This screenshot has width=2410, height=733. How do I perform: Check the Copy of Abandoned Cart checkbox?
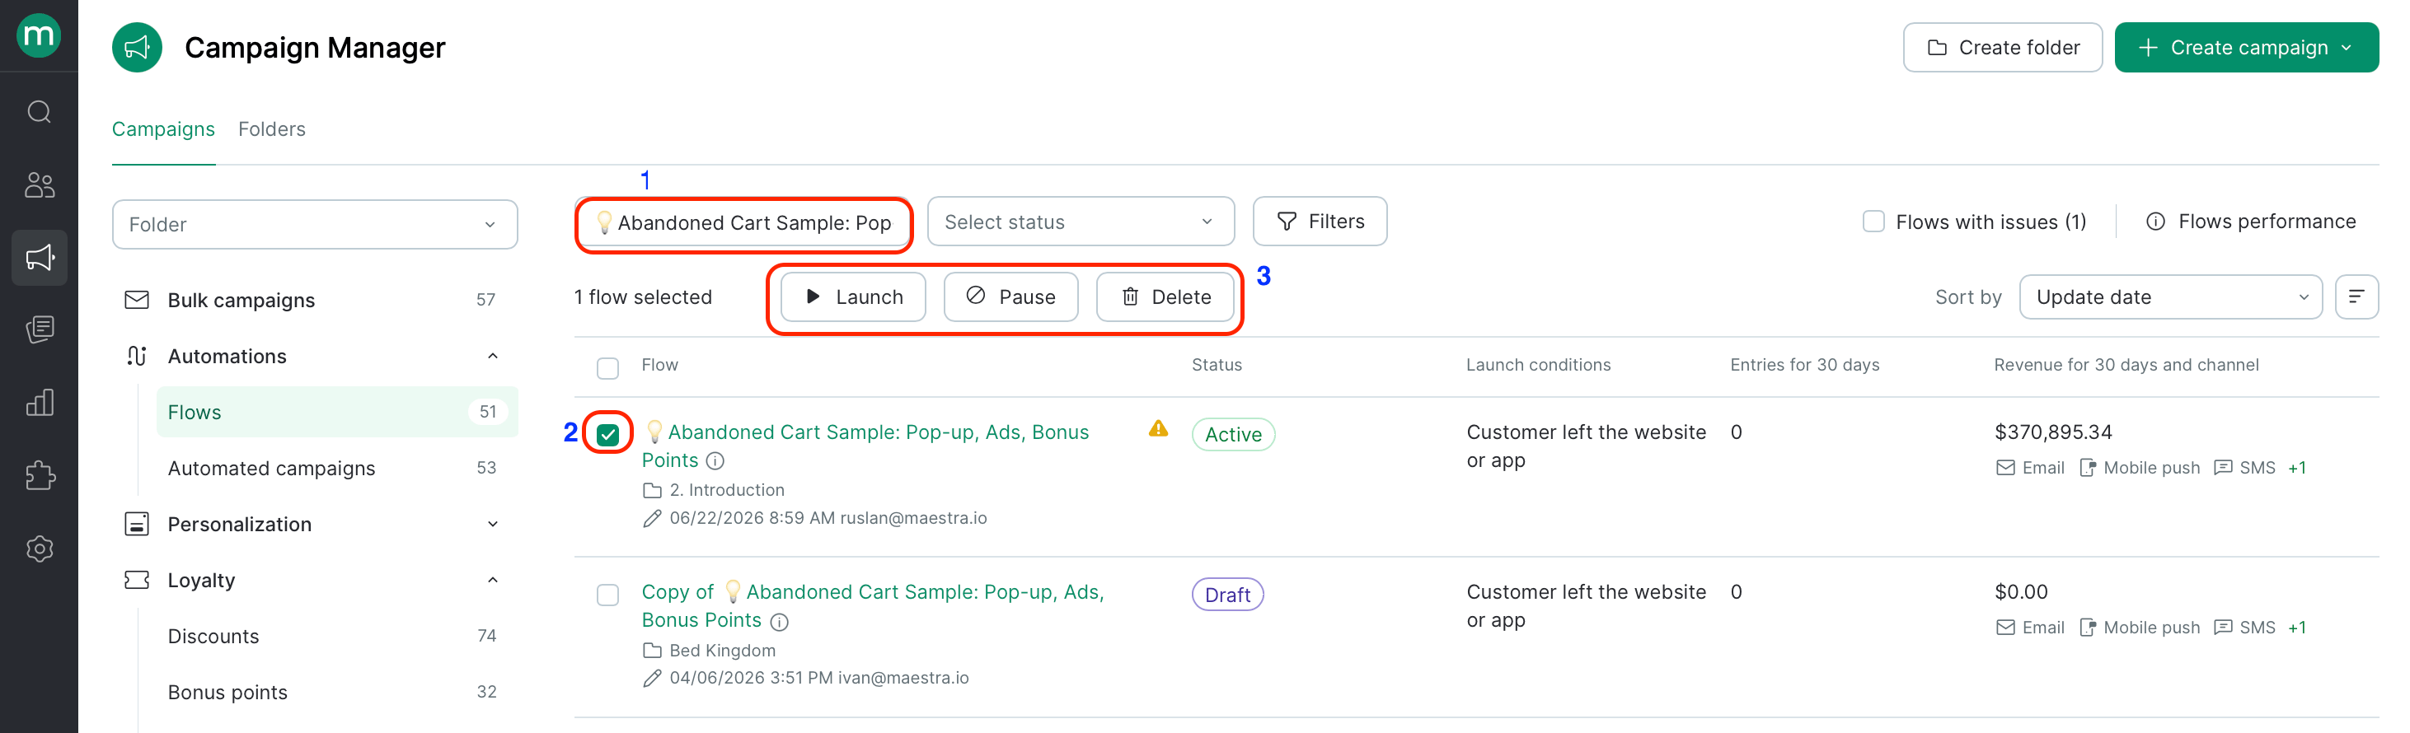pyautogui.click(x=608, y=595)
